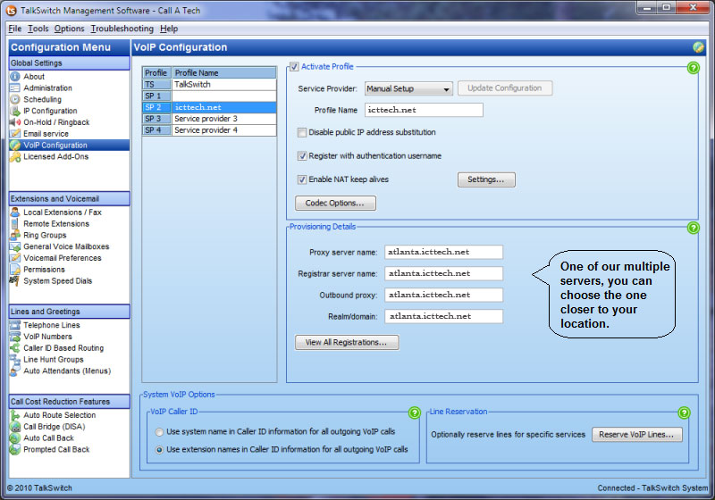Uncheck Enable NAT keep alives
Viewport: 715px width, 500px height.
point(302,179)
